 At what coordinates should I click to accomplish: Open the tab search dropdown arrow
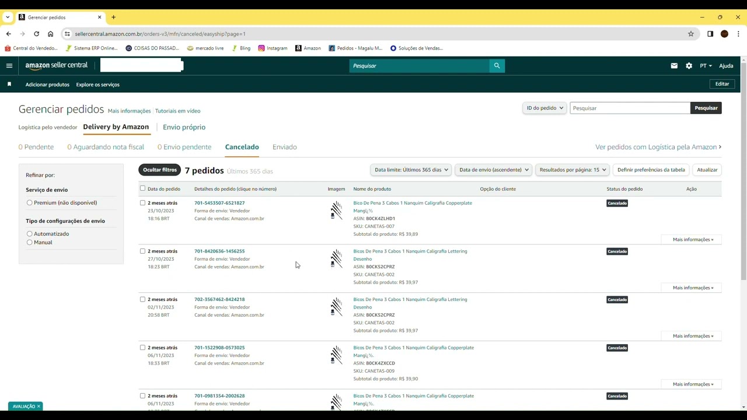point(8,17)
